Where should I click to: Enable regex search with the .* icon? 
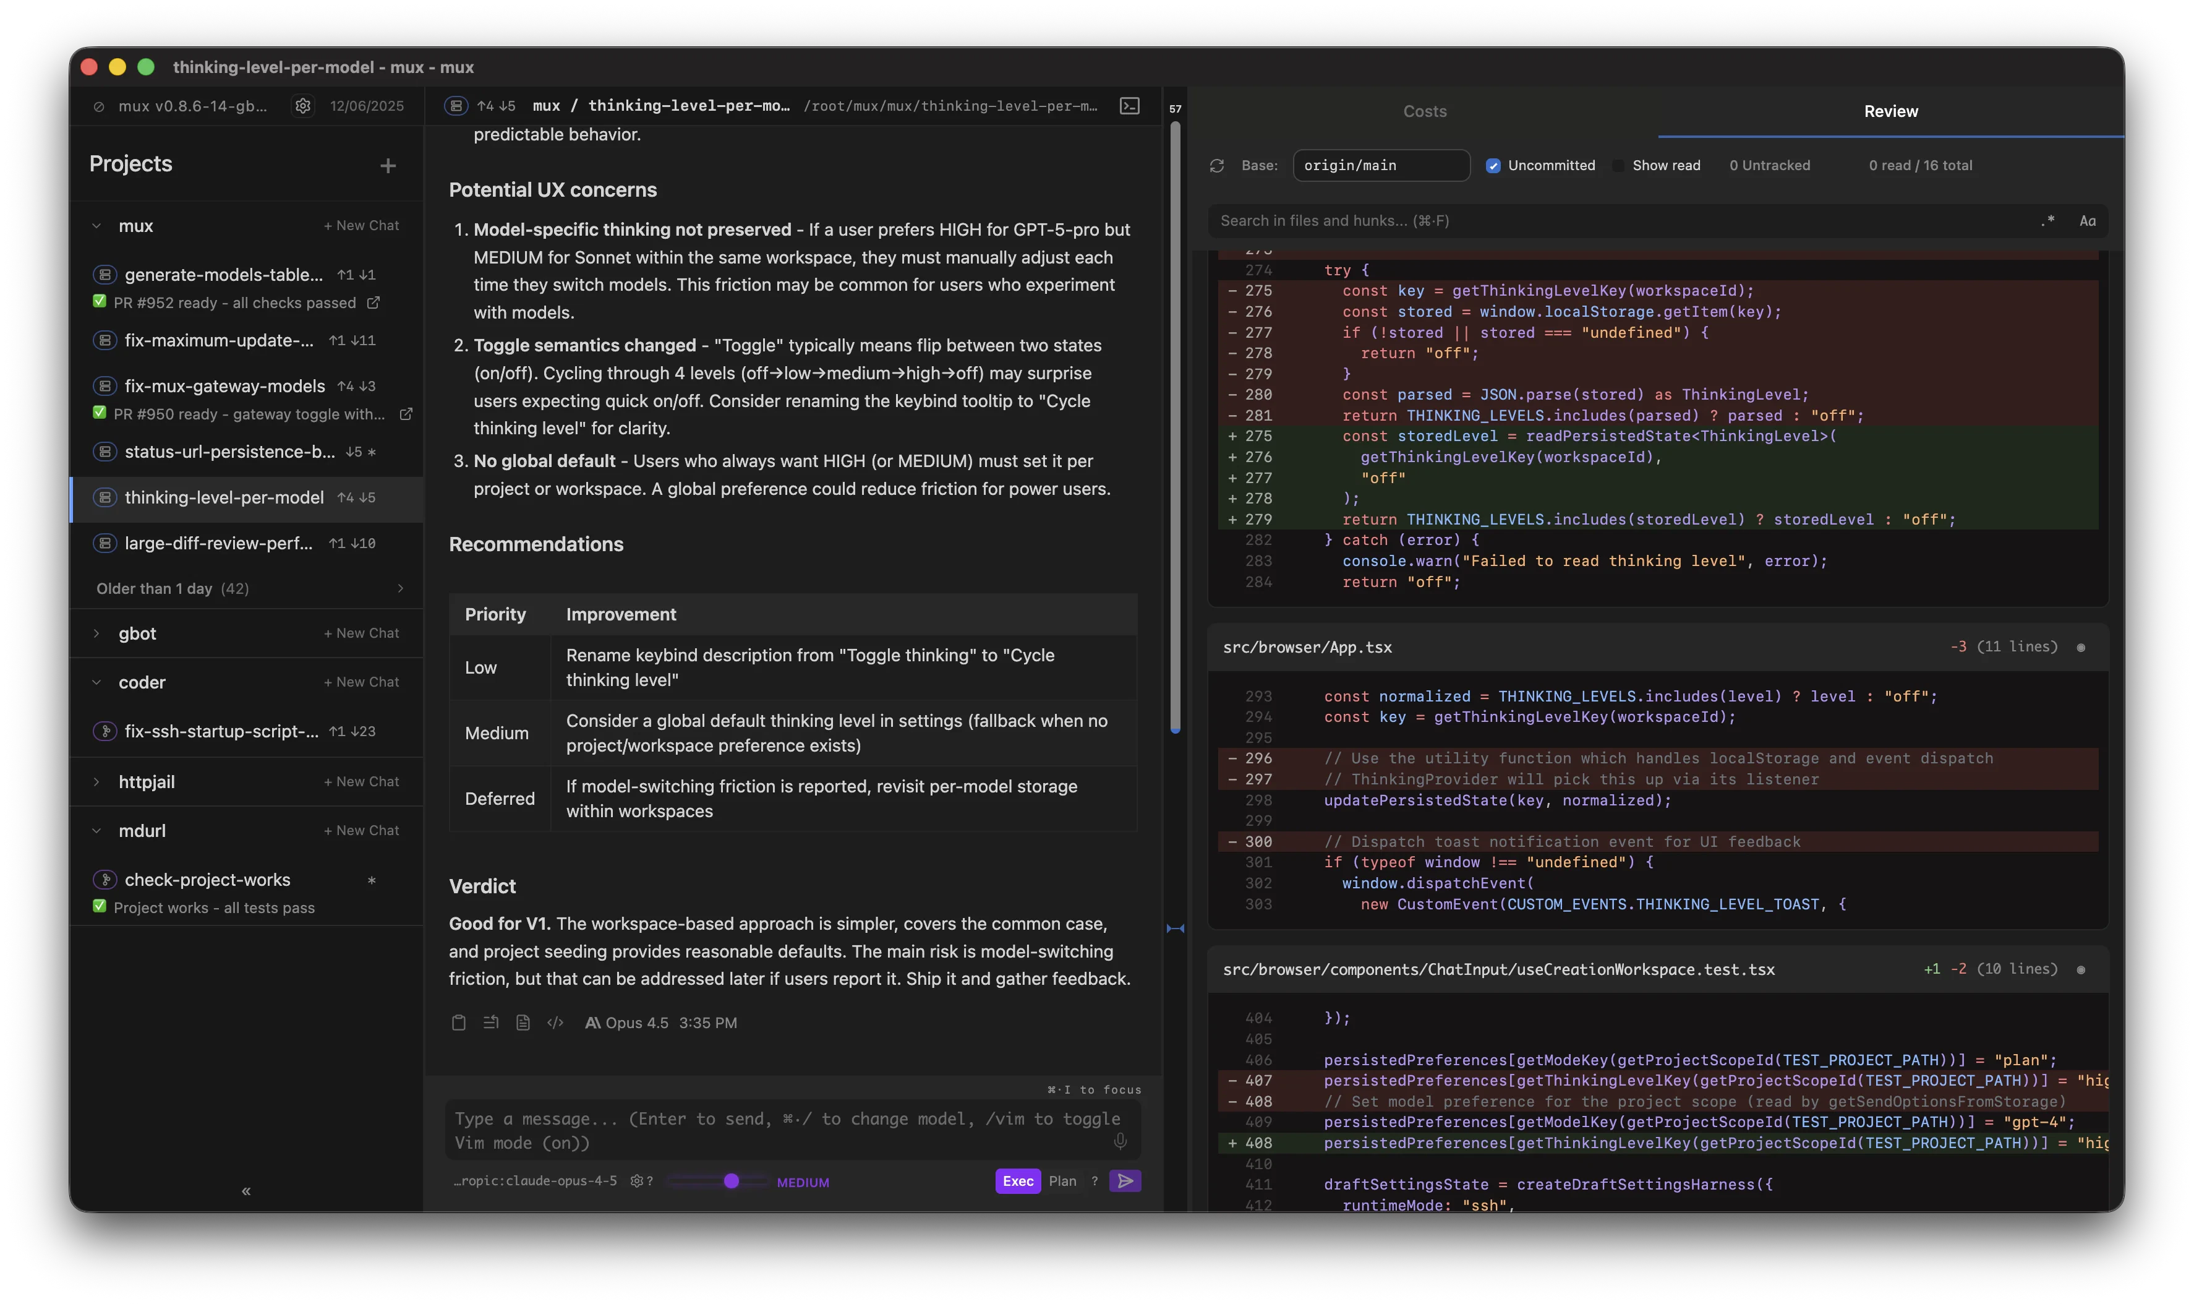(2048, 221)
